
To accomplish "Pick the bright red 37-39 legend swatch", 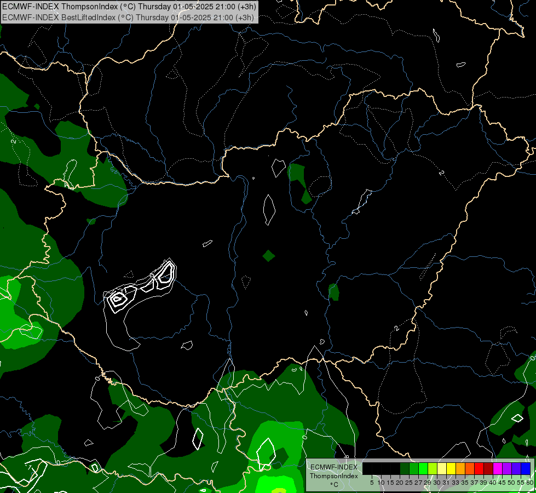I will 479,468.
